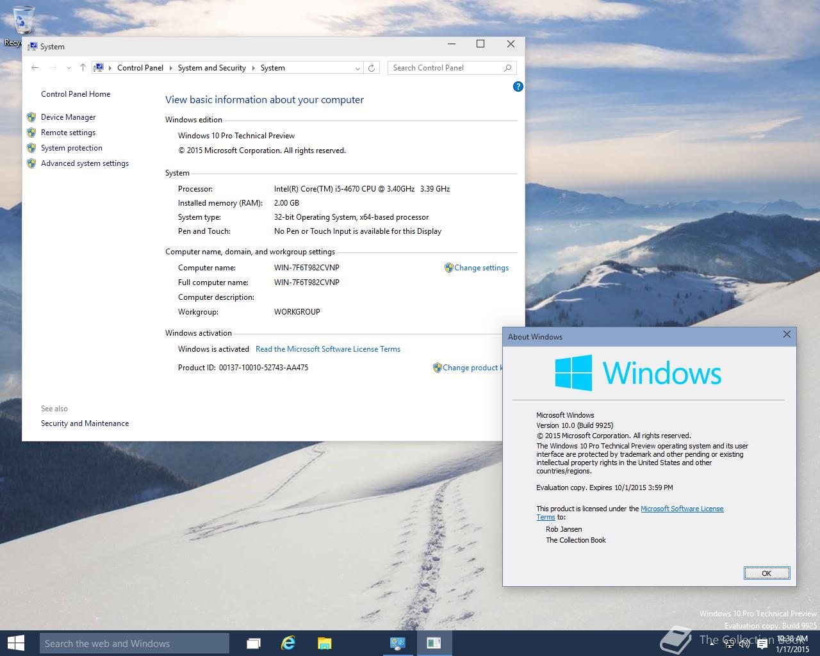The width and height of the screenshot is (820, 656).
Task: Open recent locations dropdown arrow
Action: 69,68
